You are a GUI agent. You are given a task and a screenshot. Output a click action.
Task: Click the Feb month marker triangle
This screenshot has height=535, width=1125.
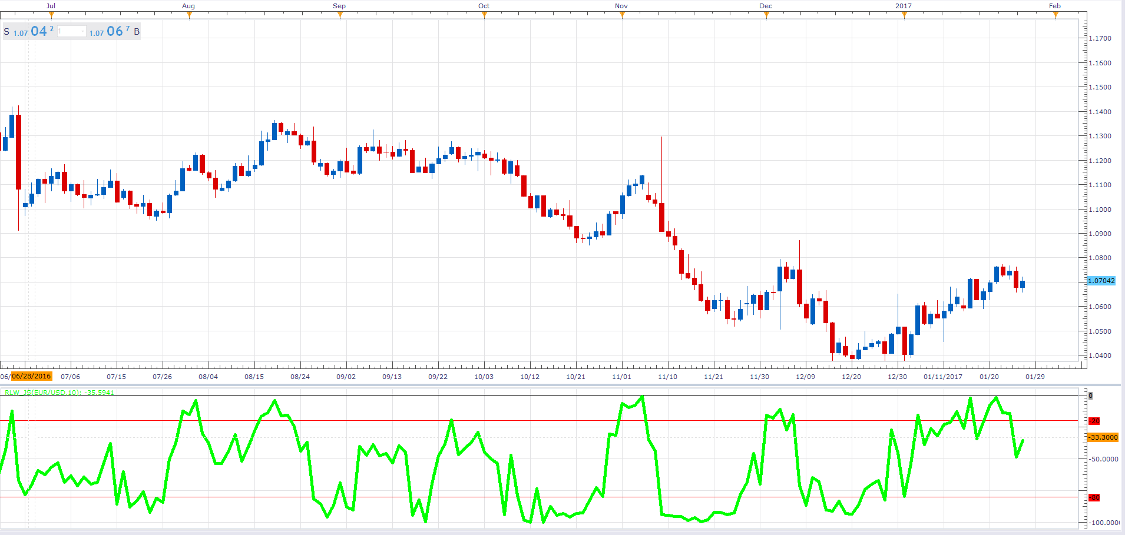[x=1055, y=15]
